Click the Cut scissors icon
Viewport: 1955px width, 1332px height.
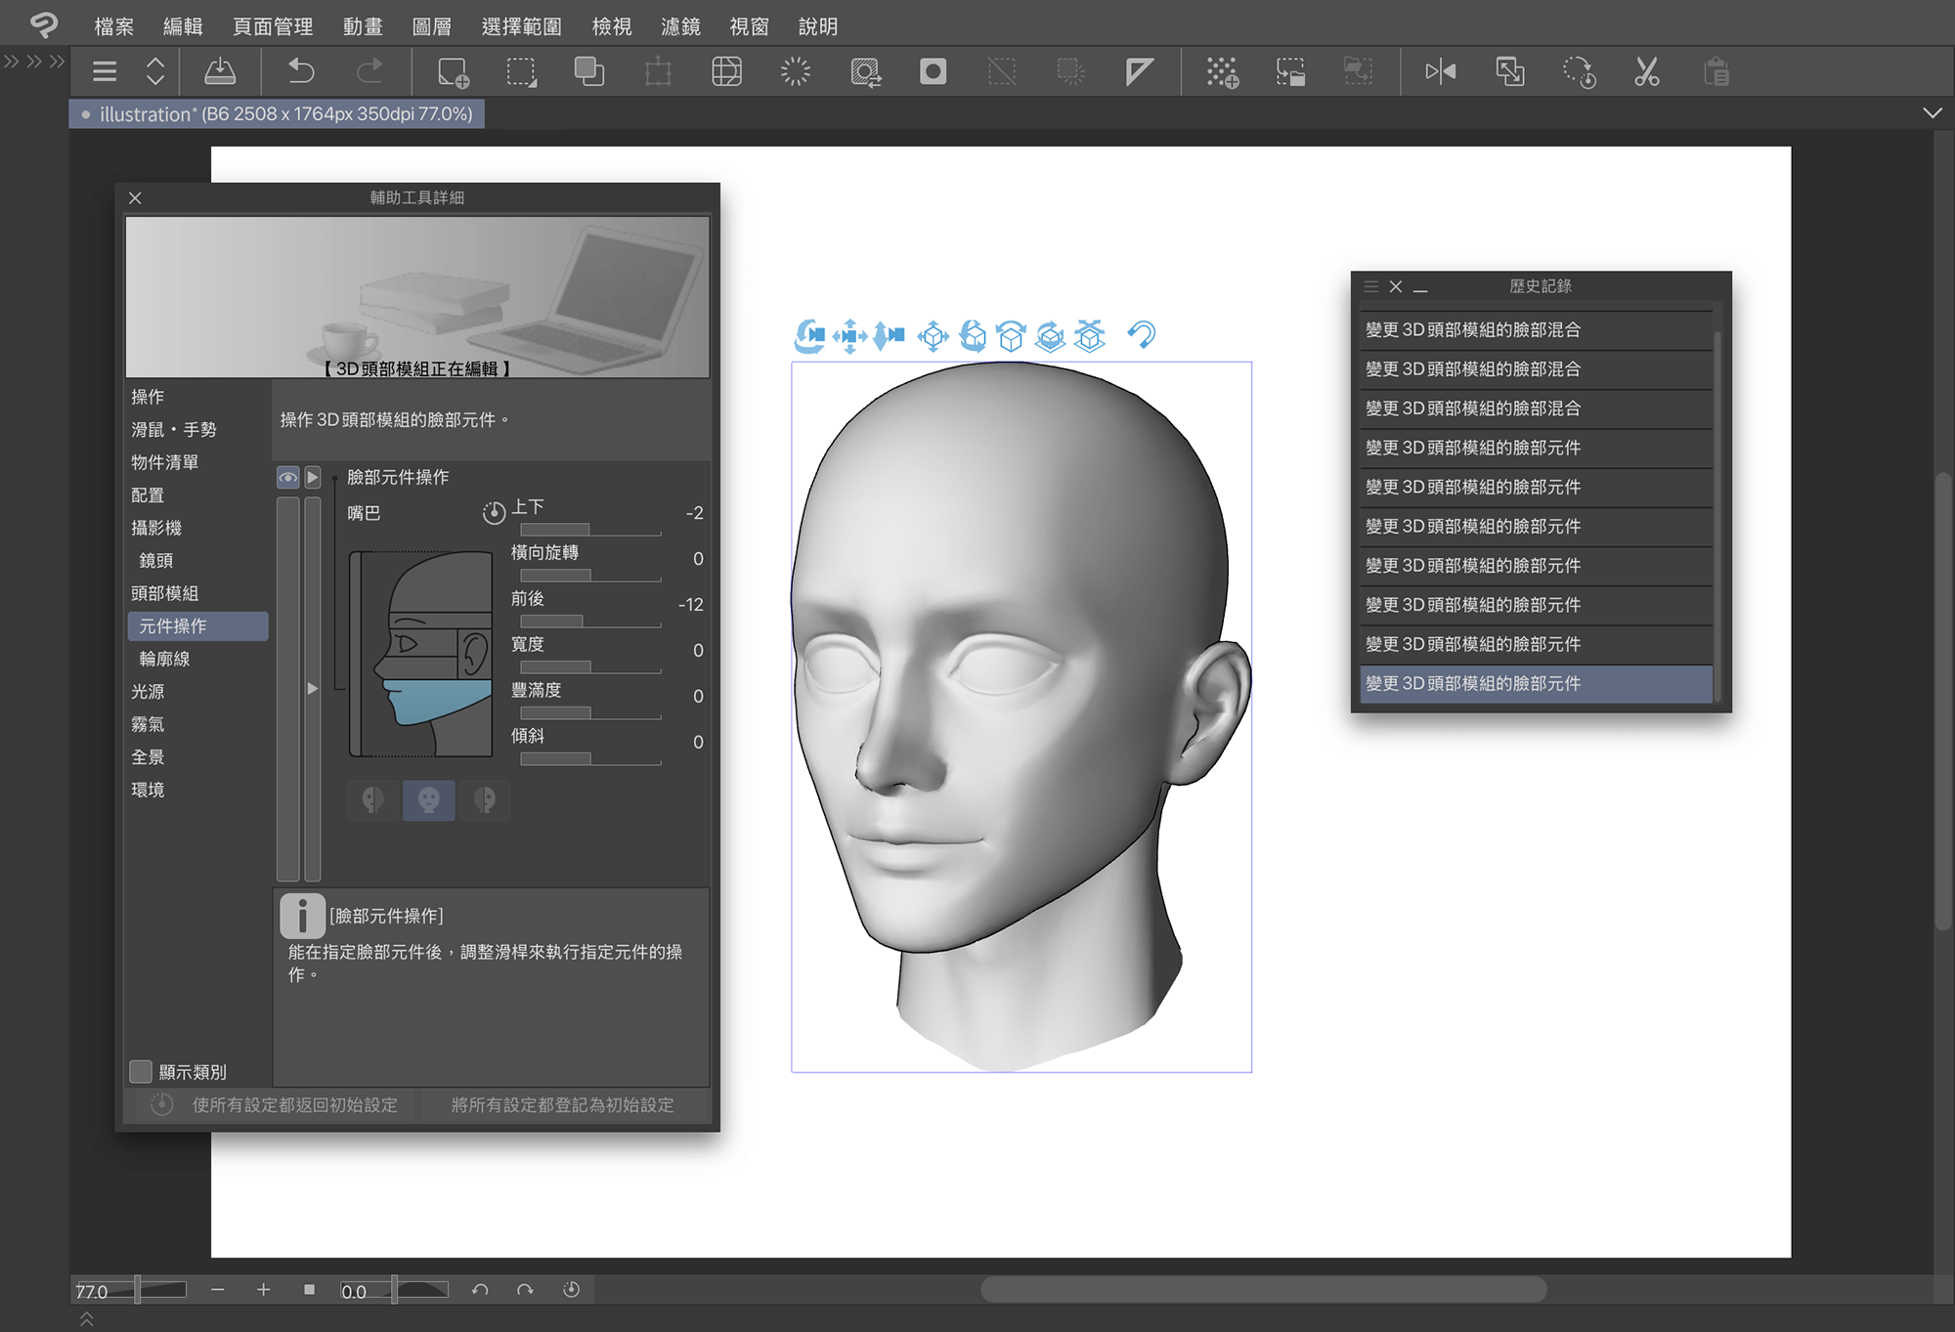(1646, 71)
